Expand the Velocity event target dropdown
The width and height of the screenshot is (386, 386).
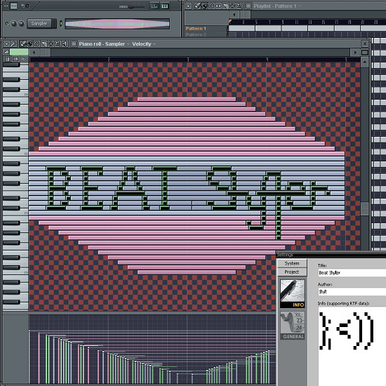click(x=154, y=44)
